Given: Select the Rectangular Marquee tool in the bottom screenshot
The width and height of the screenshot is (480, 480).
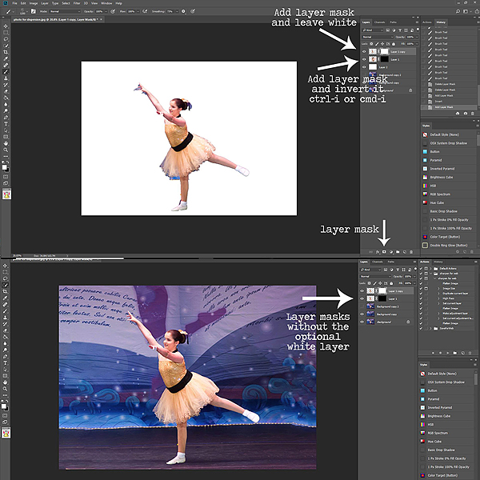Looking at the screenshot, I should (x=6, y=271).
